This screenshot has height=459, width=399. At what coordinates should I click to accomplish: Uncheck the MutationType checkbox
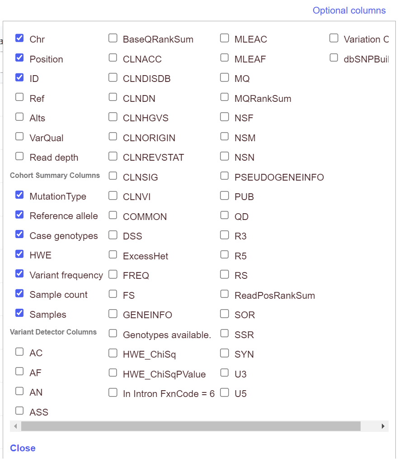19,195
